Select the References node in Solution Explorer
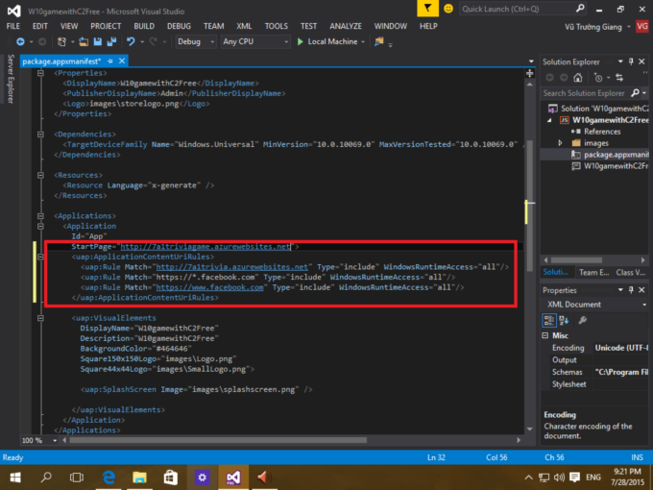Viewport: 653px width, 490px height. coord(602,132)
